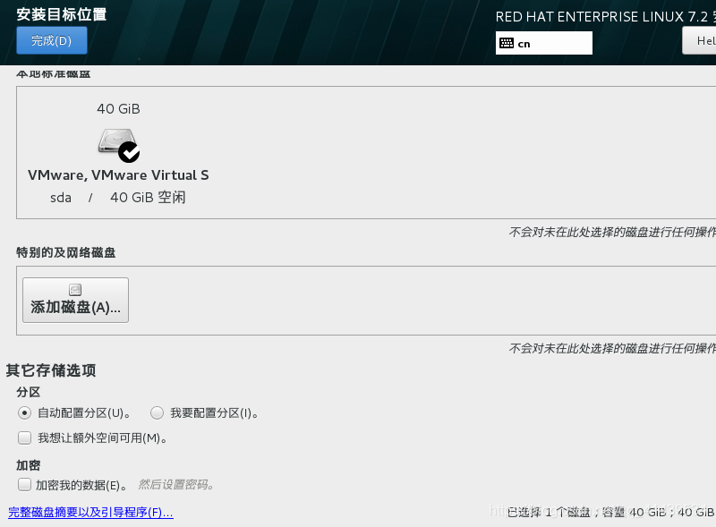Viewport: 716px width, 527px height.
Task: Select 自动配置分区(U) radio button
Action: point(25,413)
